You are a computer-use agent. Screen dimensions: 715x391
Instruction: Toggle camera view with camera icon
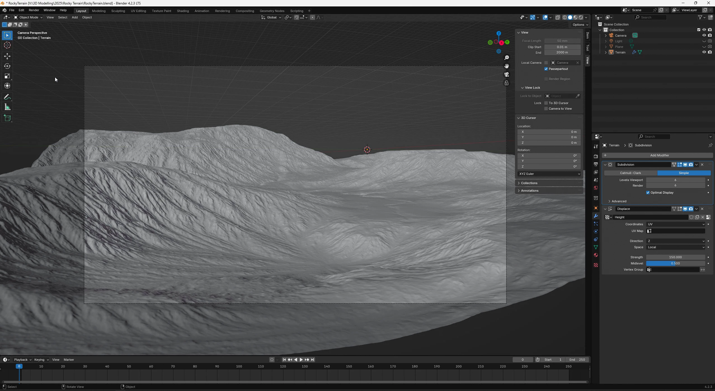pos(507,74)
